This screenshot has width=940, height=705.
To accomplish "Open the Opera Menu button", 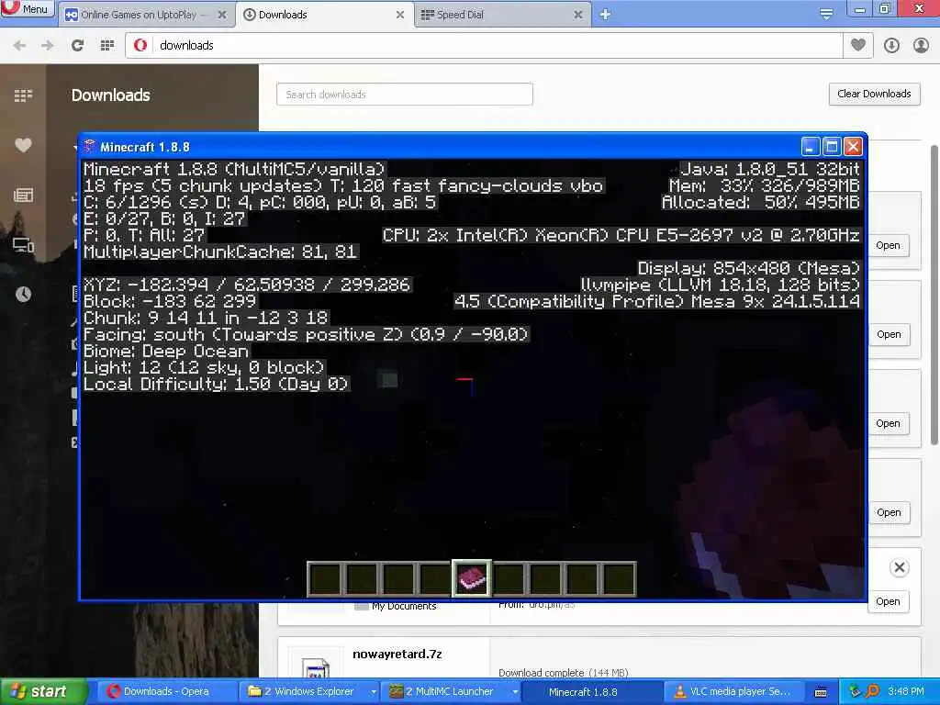I will 28,8.
